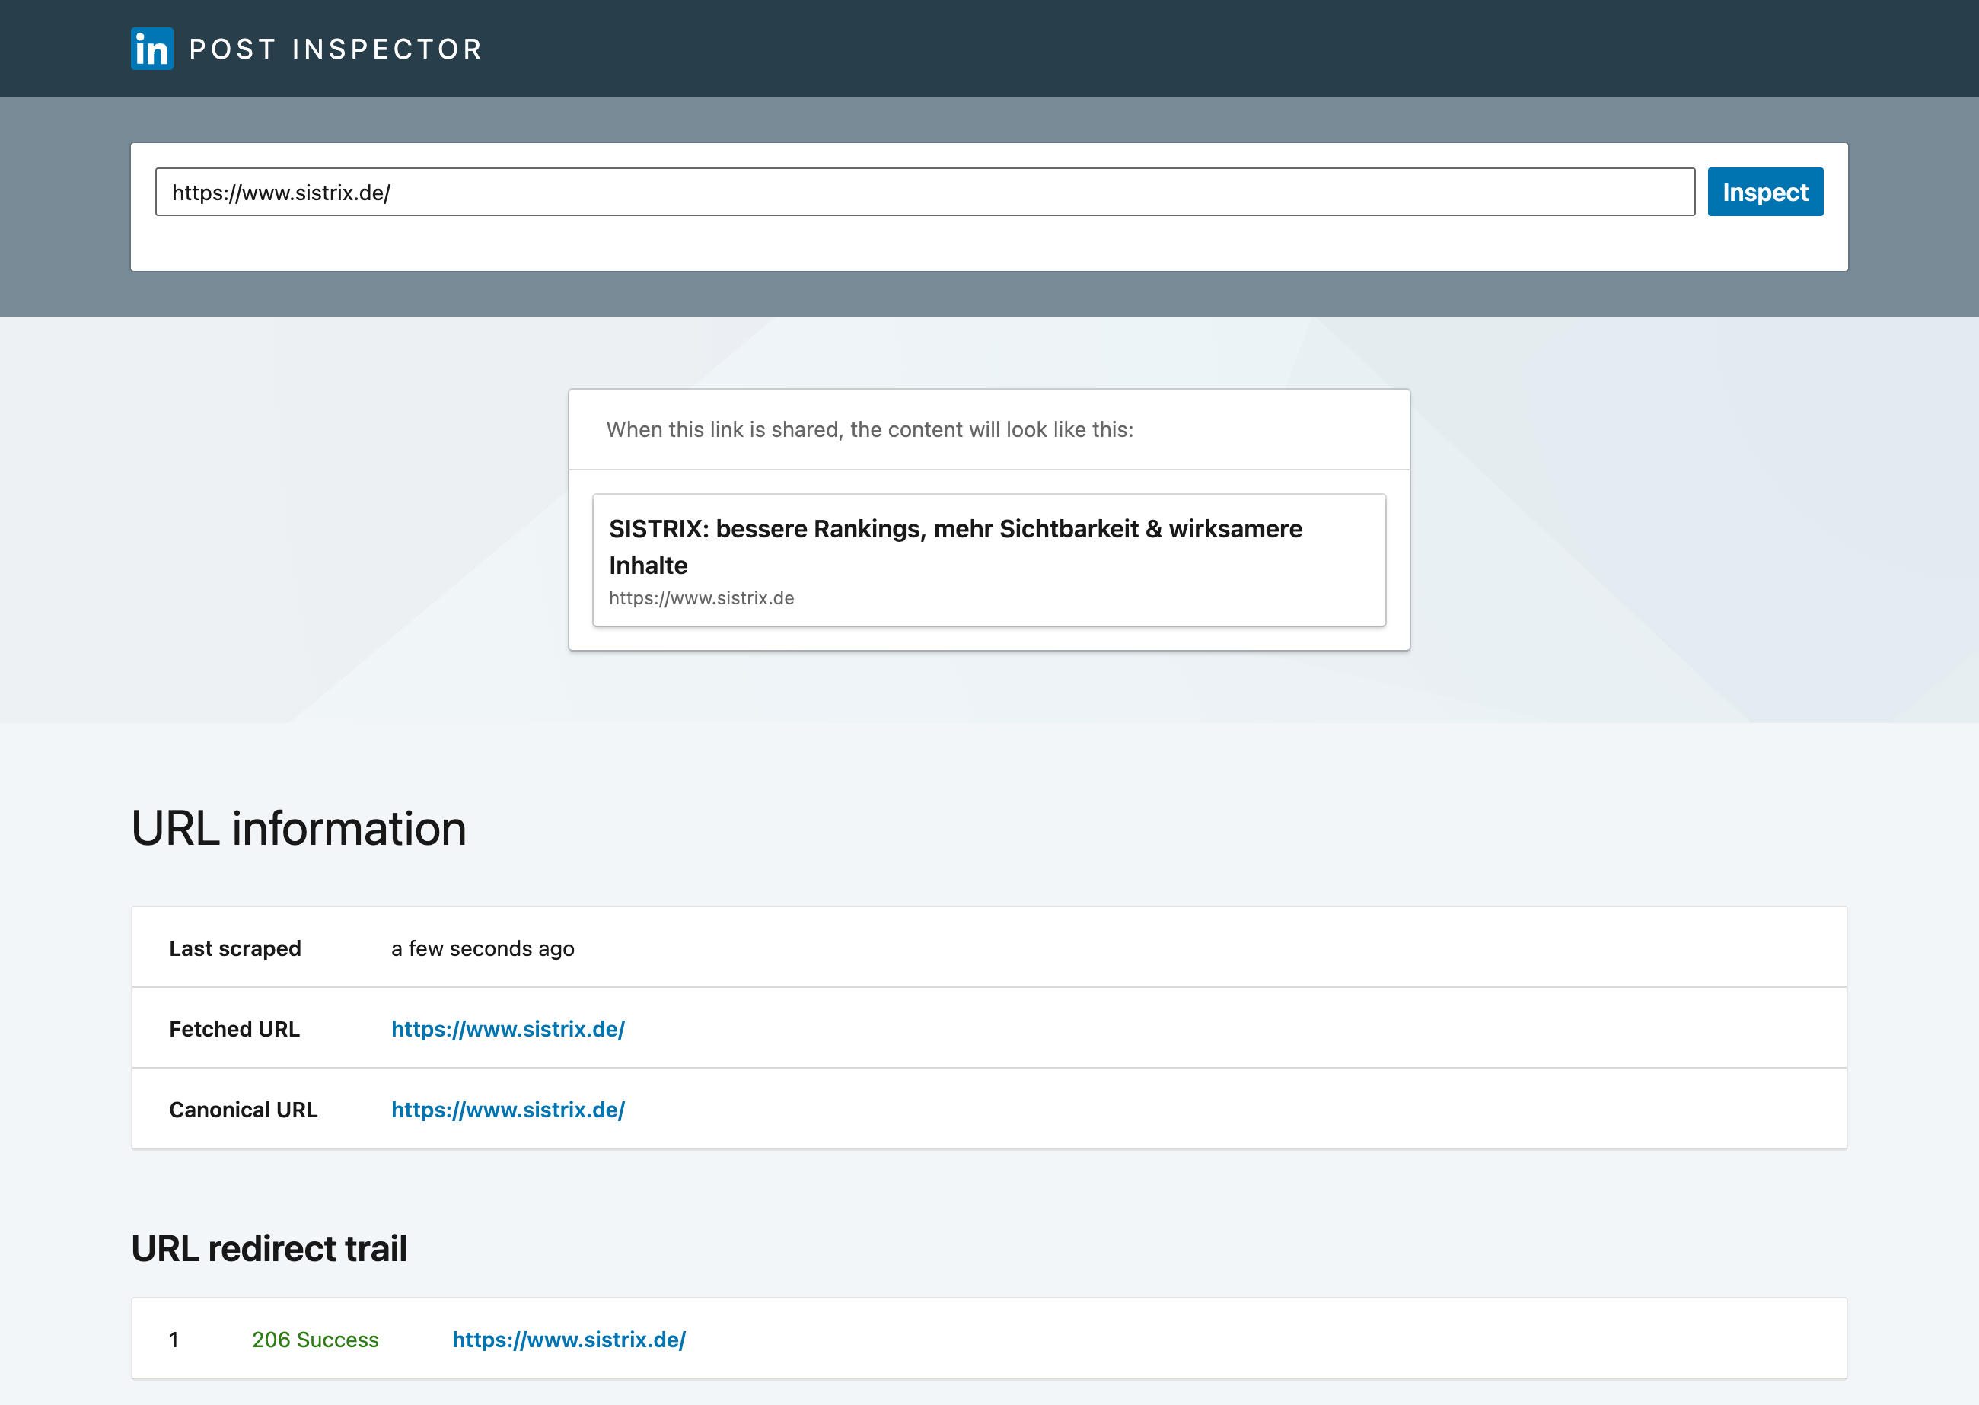
Task: Open the redirect trail sistrix.de link
Action: 569,1340
